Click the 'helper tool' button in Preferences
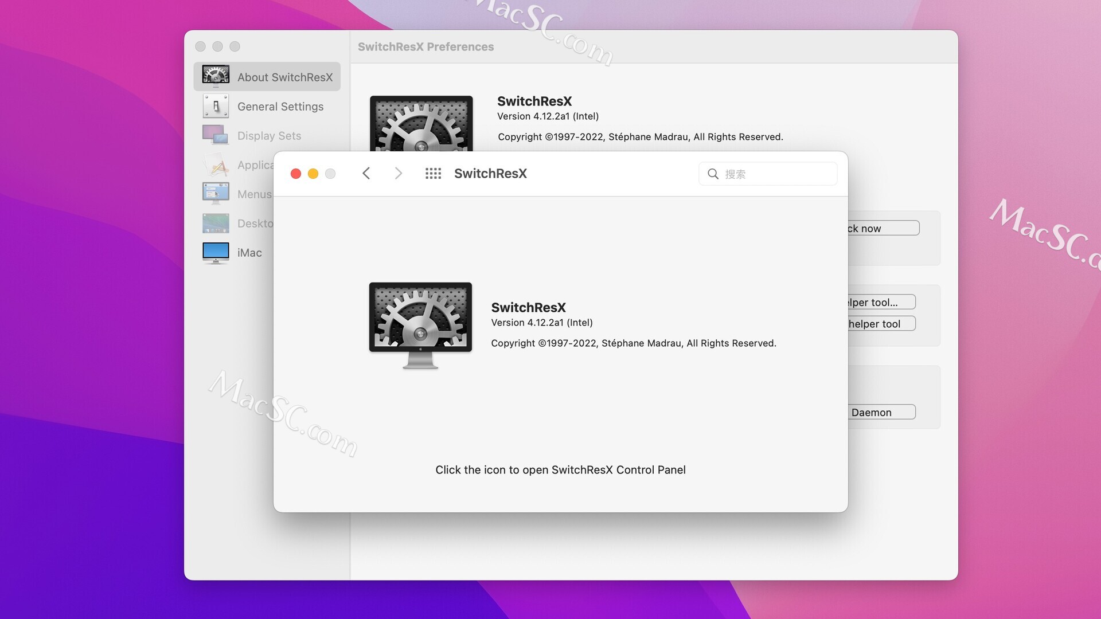 click(x=882, y=324)
